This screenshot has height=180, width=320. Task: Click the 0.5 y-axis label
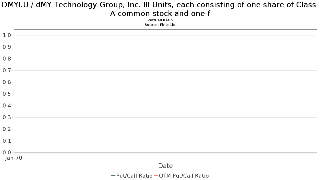[x=7, y=94]
